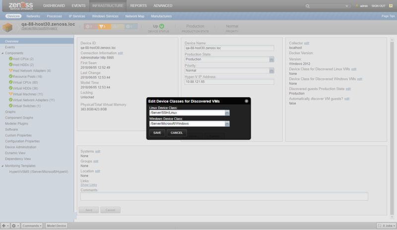Select Host HDDs (2) component

click(x=23, y=65)
